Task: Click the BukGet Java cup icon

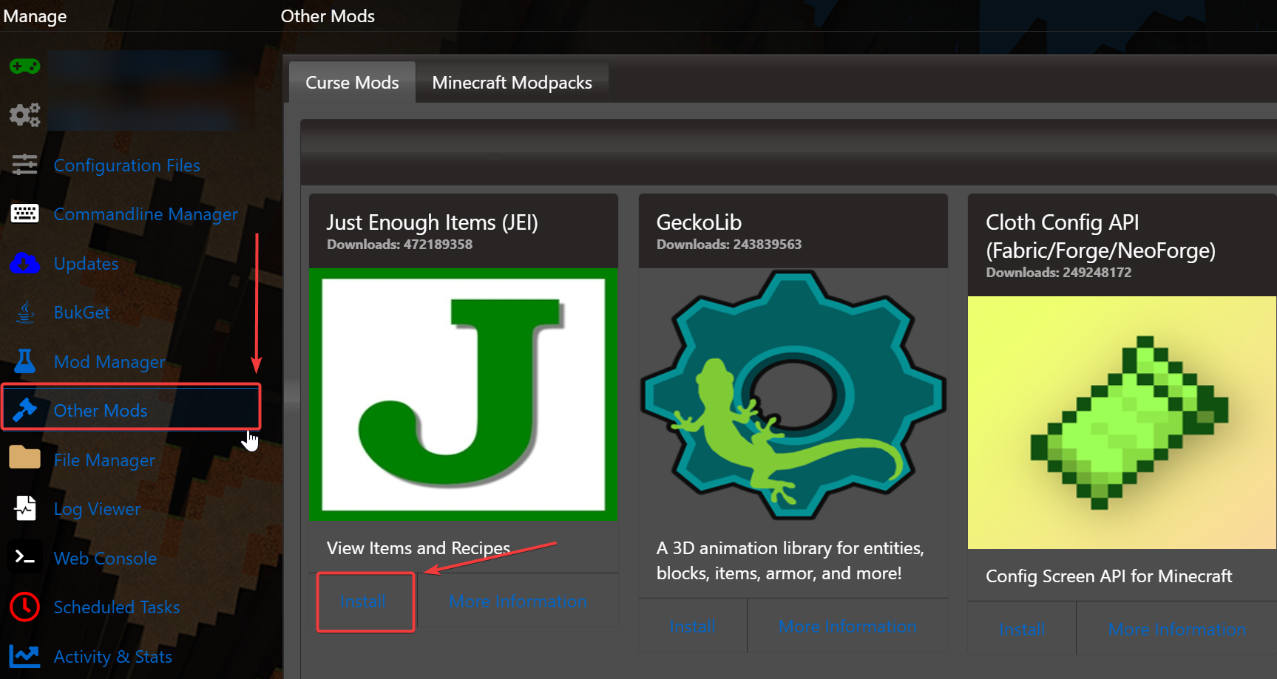Action: pyautogui.click(x=25, y=313)
